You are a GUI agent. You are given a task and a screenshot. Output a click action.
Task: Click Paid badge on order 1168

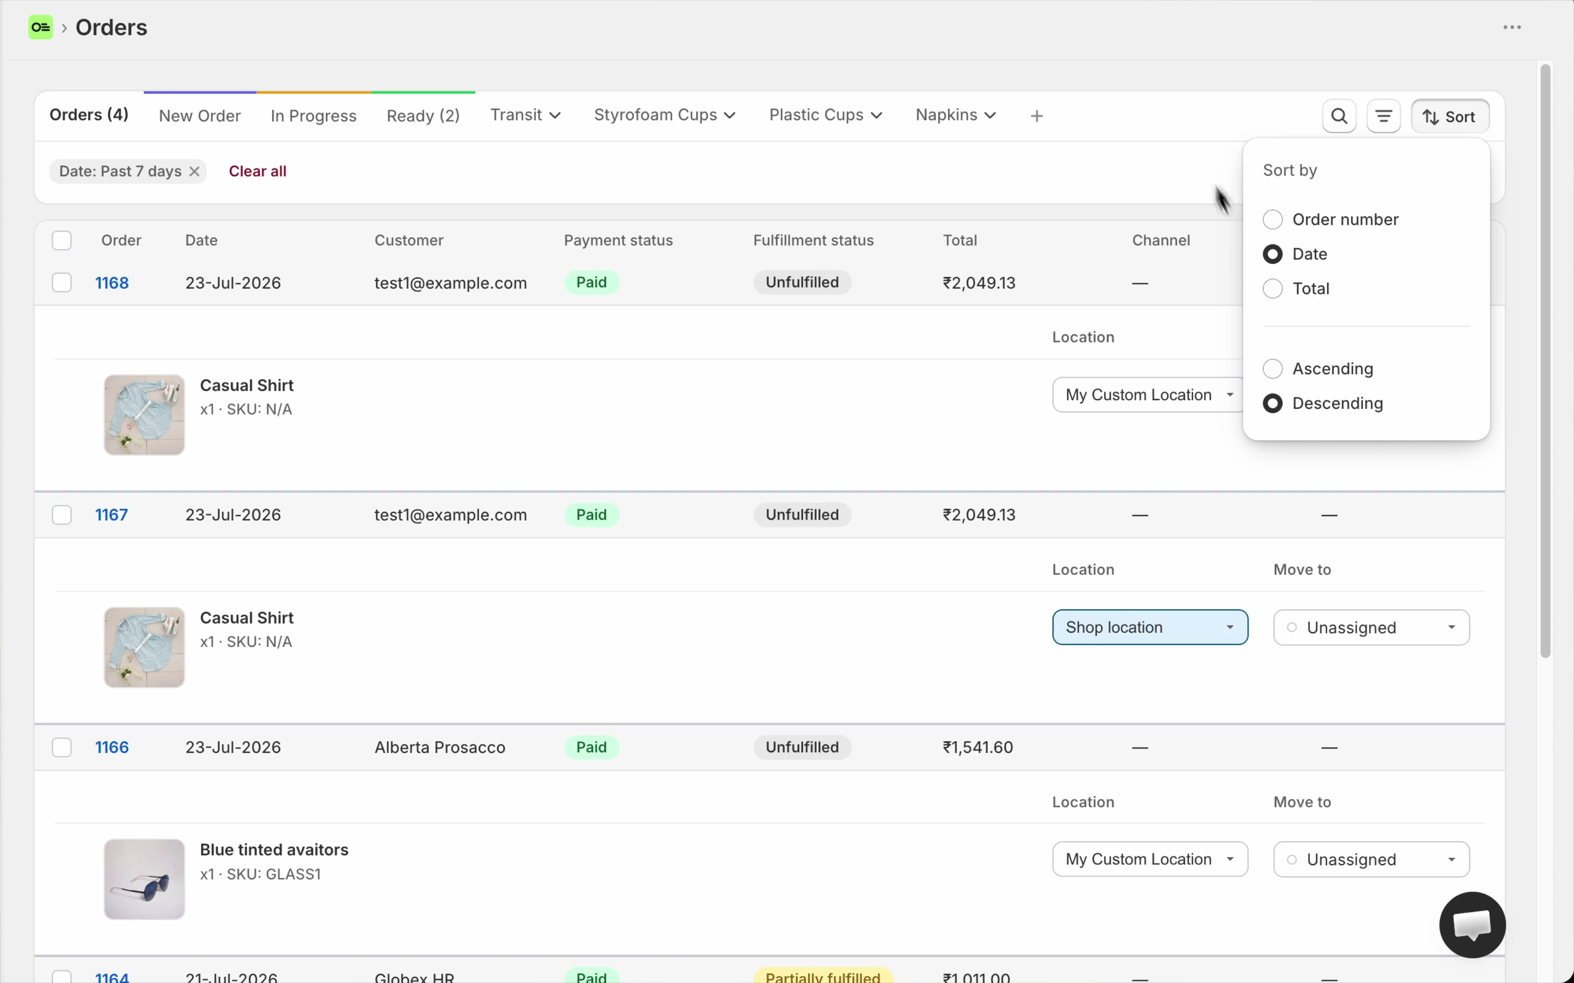(x=591, y=283)
